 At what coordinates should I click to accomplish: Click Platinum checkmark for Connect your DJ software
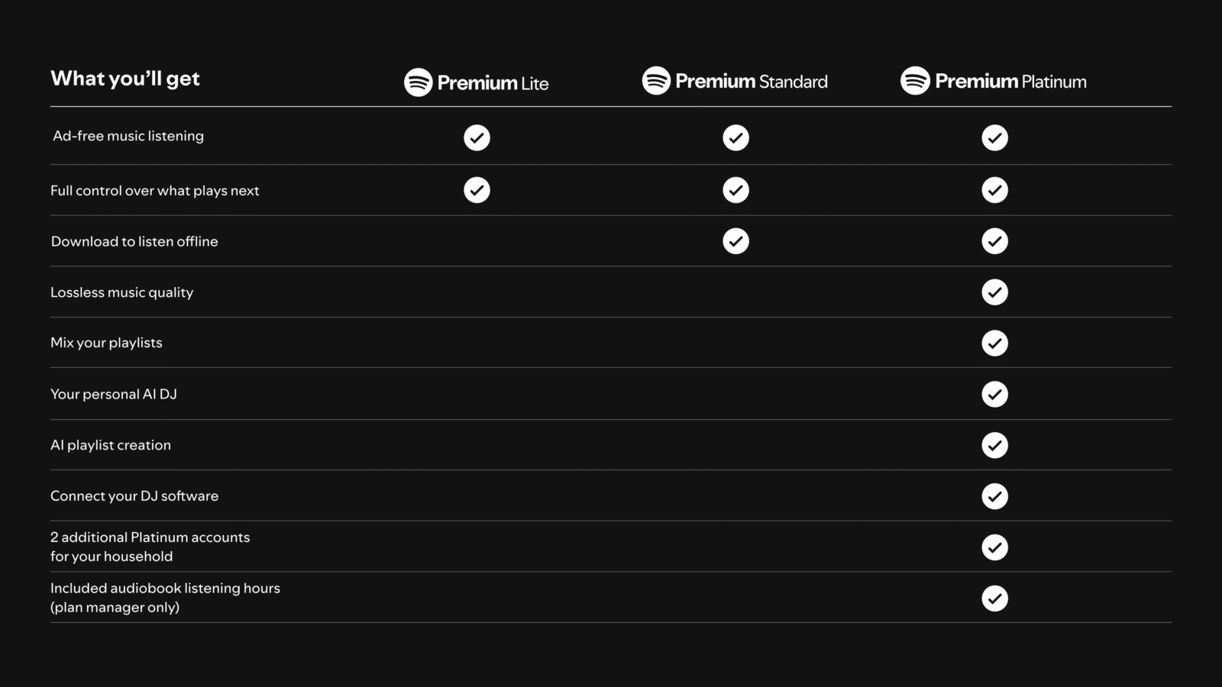994,496
